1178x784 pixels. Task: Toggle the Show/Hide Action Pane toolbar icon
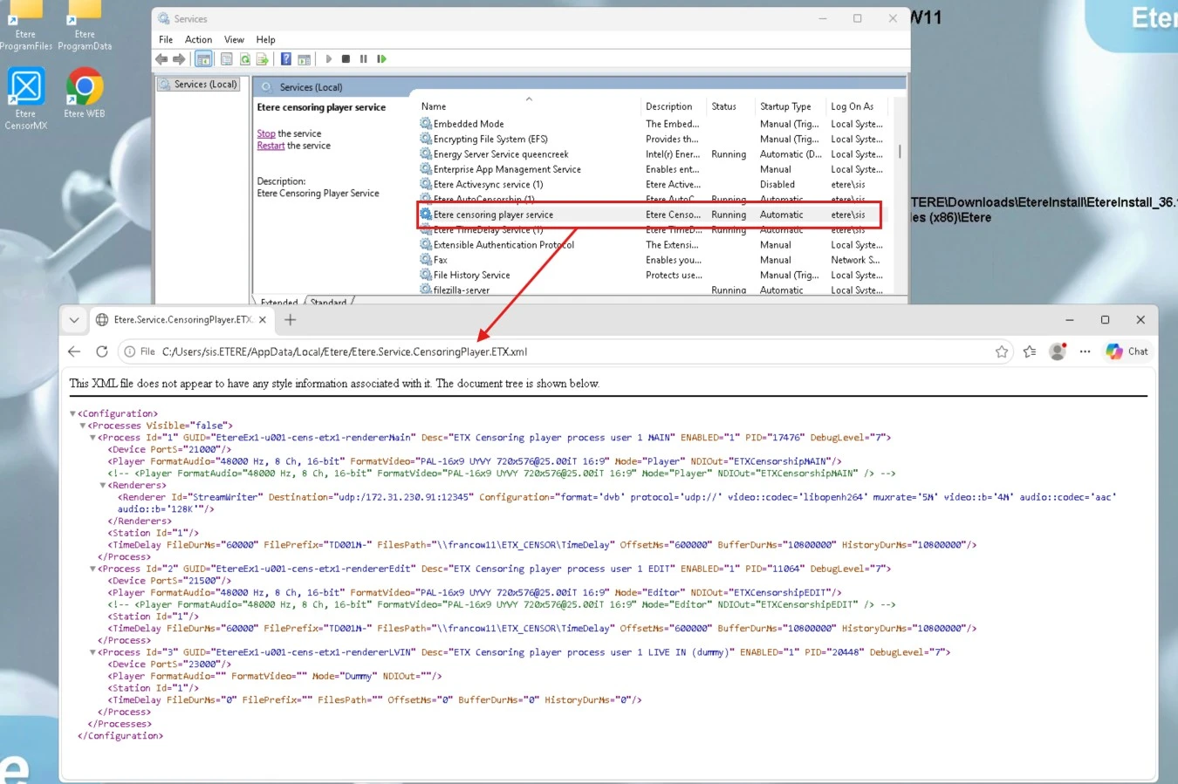pos(304,59)
